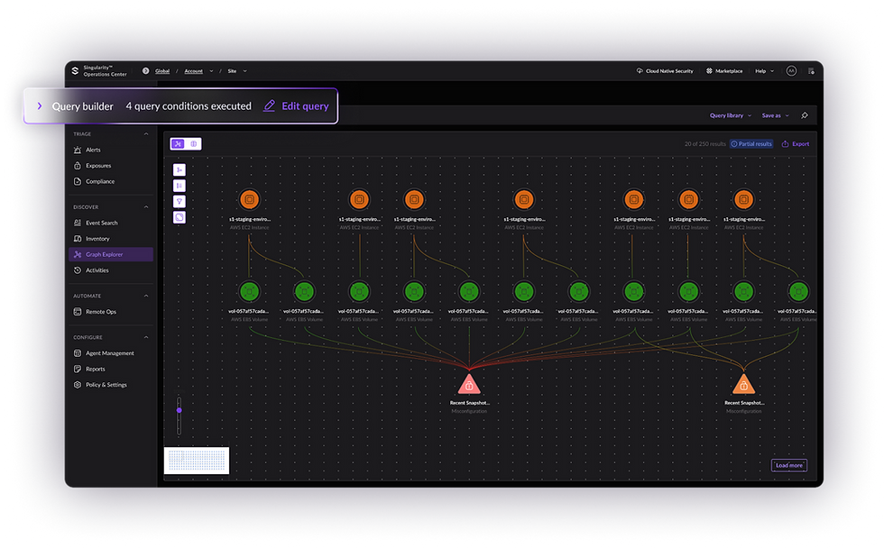Select the first green EBS volume node
This screenshot has width=884, height=548.
(x=249, y=291)
